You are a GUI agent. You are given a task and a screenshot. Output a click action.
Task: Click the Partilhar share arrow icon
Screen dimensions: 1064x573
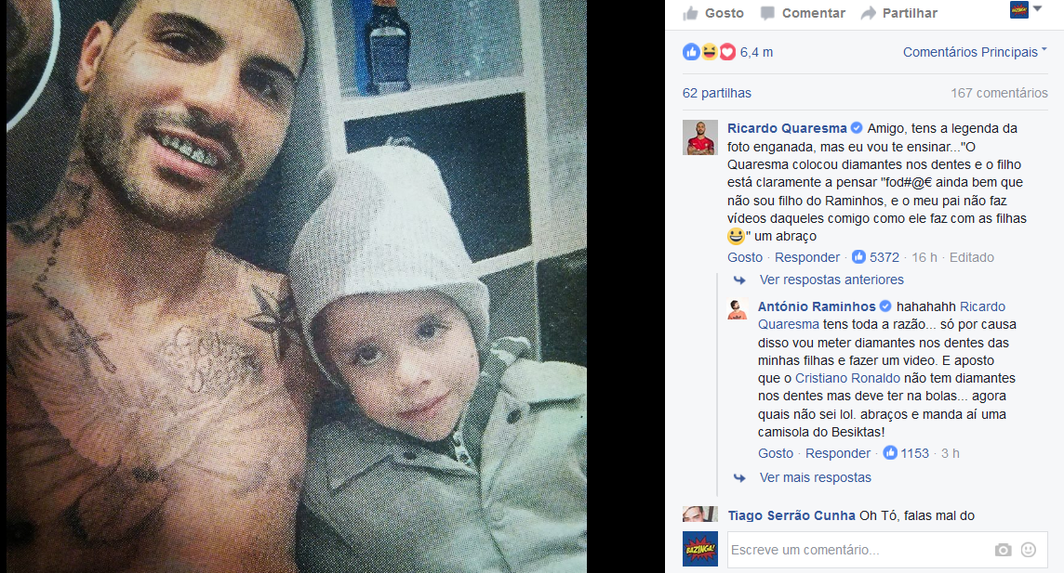(x=869, y=13)
